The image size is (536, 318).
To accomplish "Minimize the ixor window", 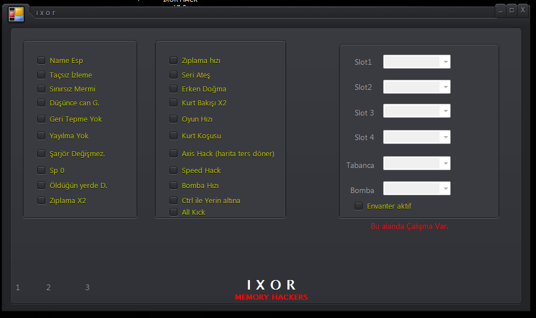I will pyautogui.click(x=500, y=10).
